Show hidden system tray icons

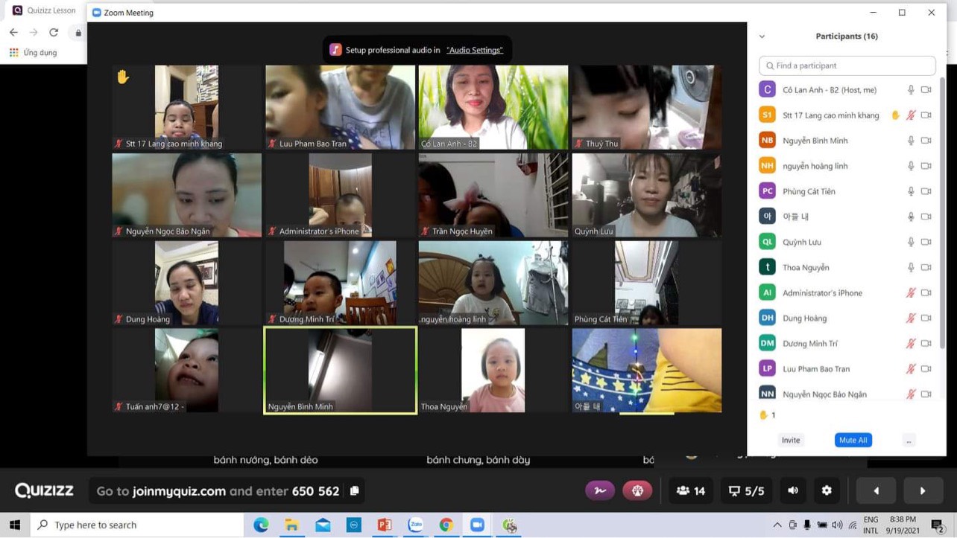coord(777,525)
